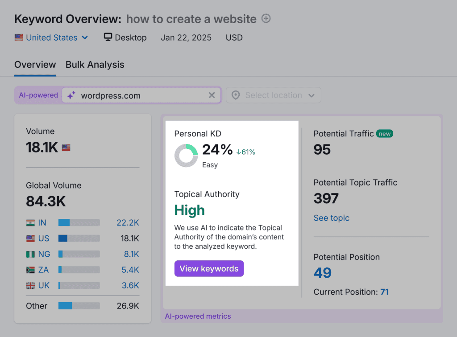This screenshot has height=337, width=457.
Task: Switch to the Bulk Analysis tab
Action: pyautogui.click(x=95, y=65)
